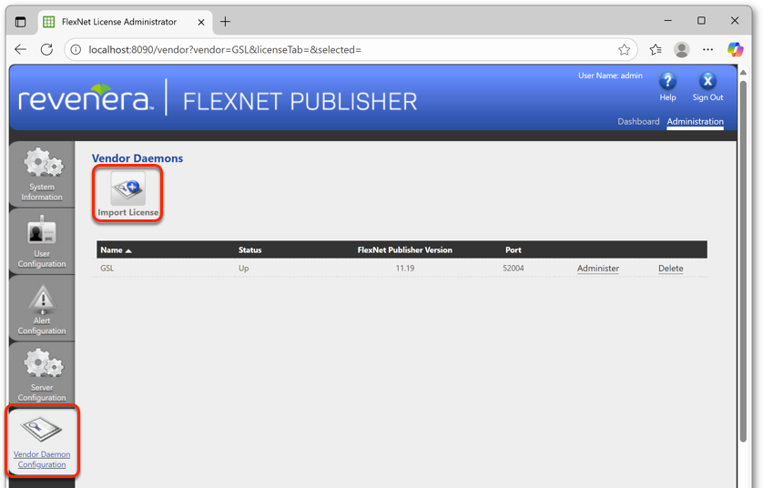Switch to the Dashboard tab

point(638,121)
